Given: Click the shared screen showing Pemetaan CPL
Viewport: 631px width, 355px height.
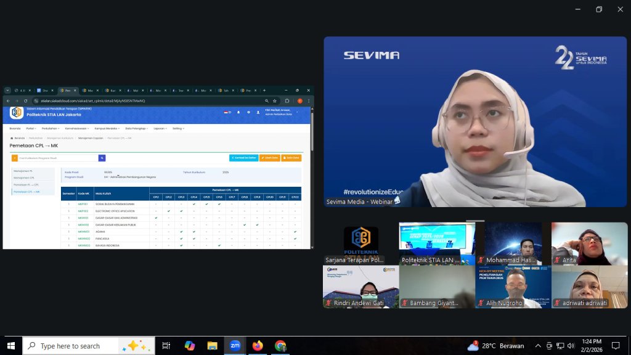Looking at the screenshot, I should [158, 167].
